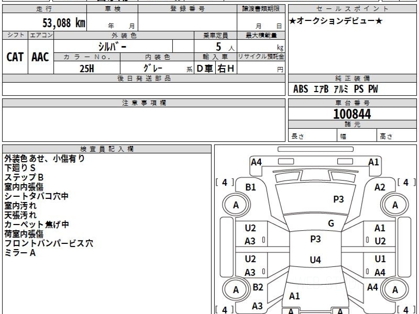Image resolution: width=419 pixels, height=314 pixels.
Task: Click the 長さ dimension label
Action: (298, 137)
